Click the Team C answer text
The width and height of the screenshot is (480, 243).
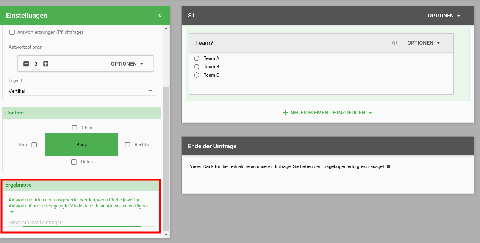click(211, 75)
